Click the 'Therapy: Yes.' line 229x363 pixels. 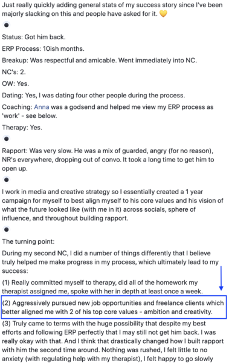click(22, 127)
